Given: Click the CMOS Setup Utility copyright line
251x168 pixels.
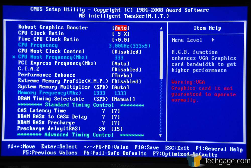Looking at the screenshot, I should 120,10.
